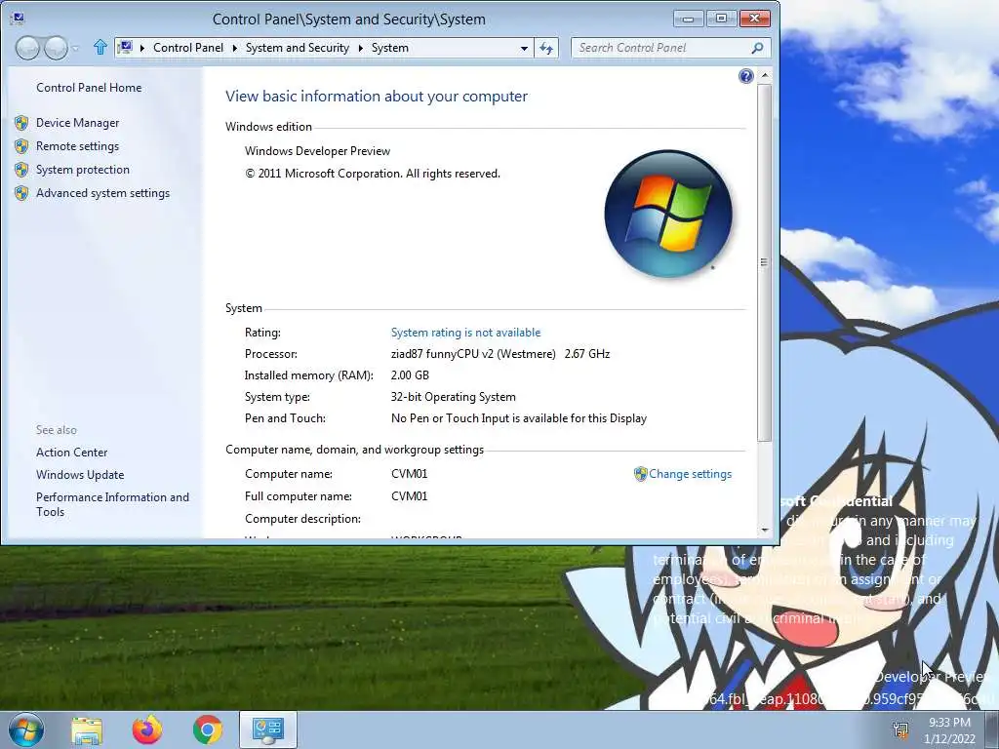Screen dimensions: 999x749
Task: Maximize the System window
Action: point(721,19)
